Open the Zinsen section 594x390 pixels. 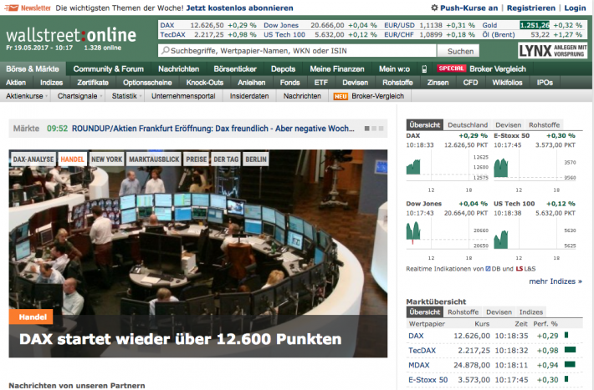point(438,83)
